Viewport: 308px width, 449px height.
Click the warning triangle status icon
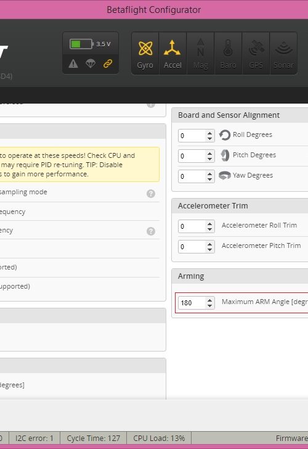point(73,64)
